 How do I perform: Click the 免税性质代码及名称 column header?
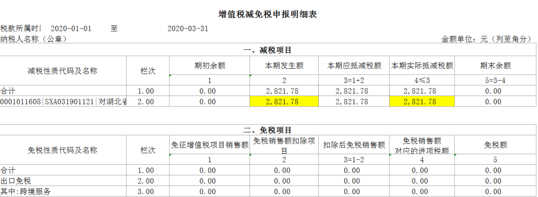tap(63, 150)
